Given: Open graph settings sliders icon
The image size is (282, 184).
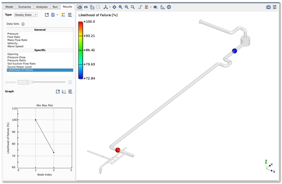Looking at the screenshot, I should [70, 91].
